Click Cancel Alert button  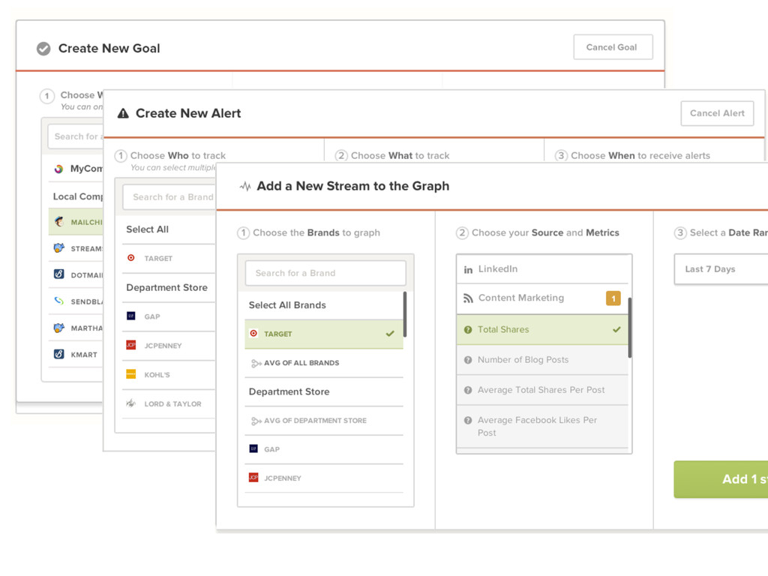coord(717,113)
